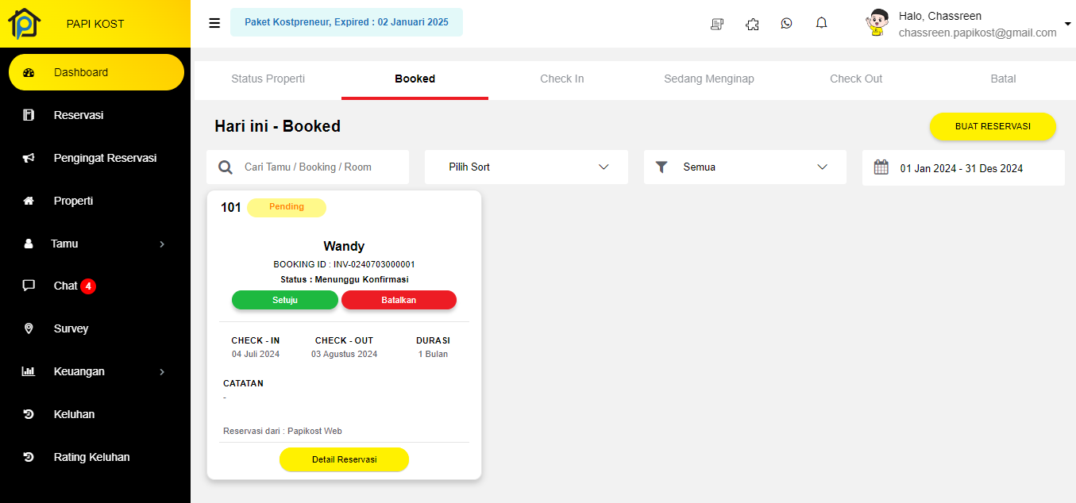
Task: Click the user avatar picture
Action: 877,23
